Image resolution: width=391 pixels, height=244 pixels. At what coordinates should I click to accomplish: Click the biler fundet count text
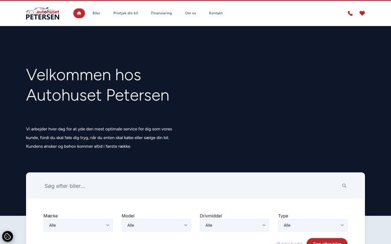(x=289, y=243)
